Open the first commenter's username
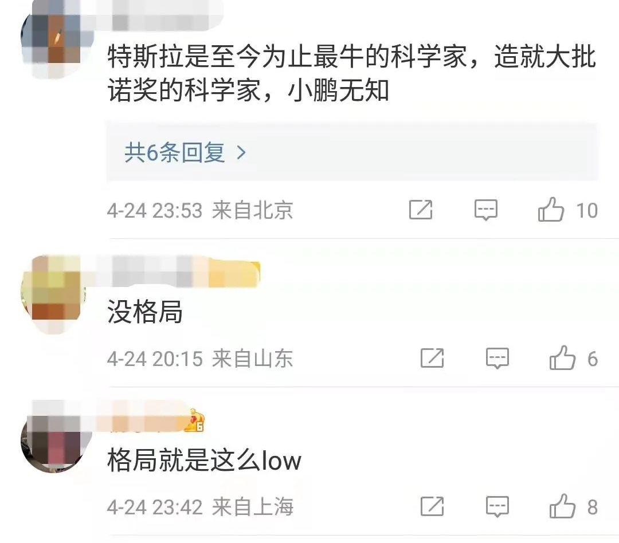 point(166,15)
